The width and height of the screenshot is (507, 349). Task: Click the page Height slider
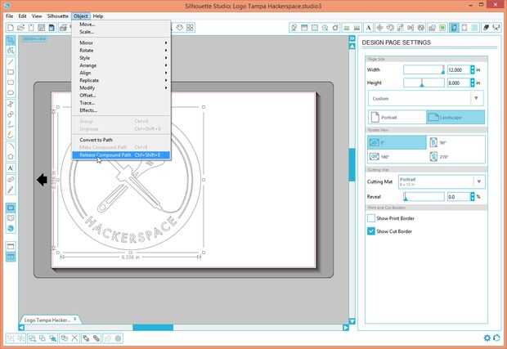[424, 83]
